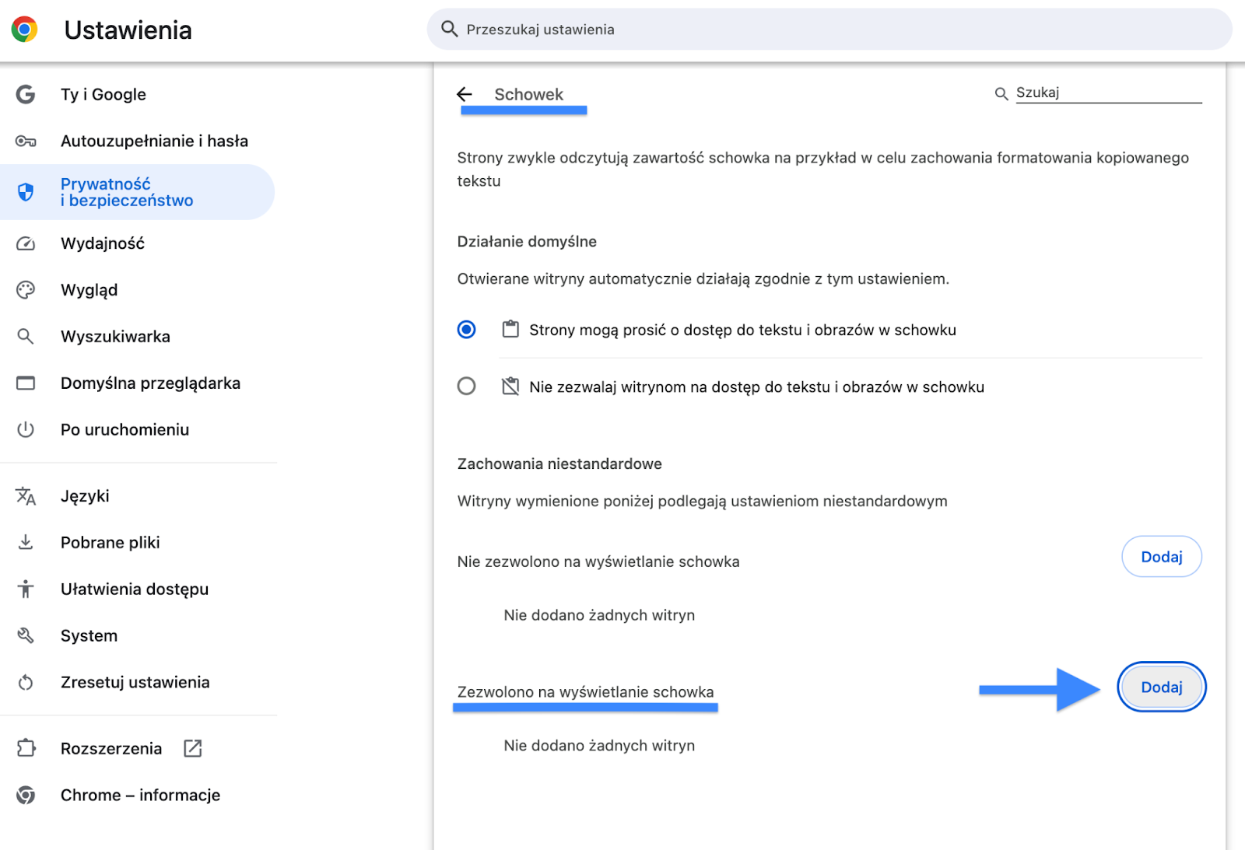The image size is (1245, 850).
Task: Click the system wrench icon
Action: pos(26,635)
